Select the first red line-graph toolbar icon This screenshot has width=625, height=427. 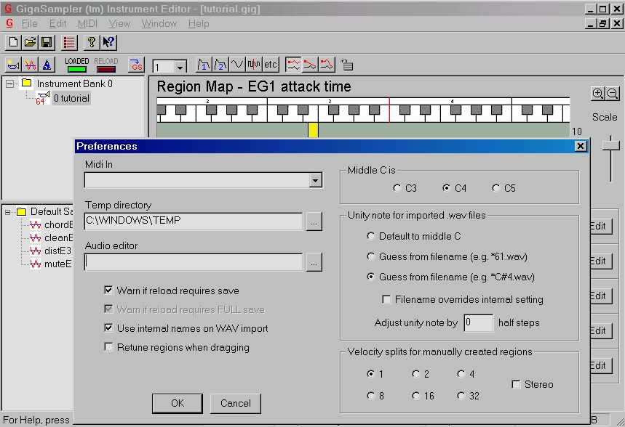293,65
